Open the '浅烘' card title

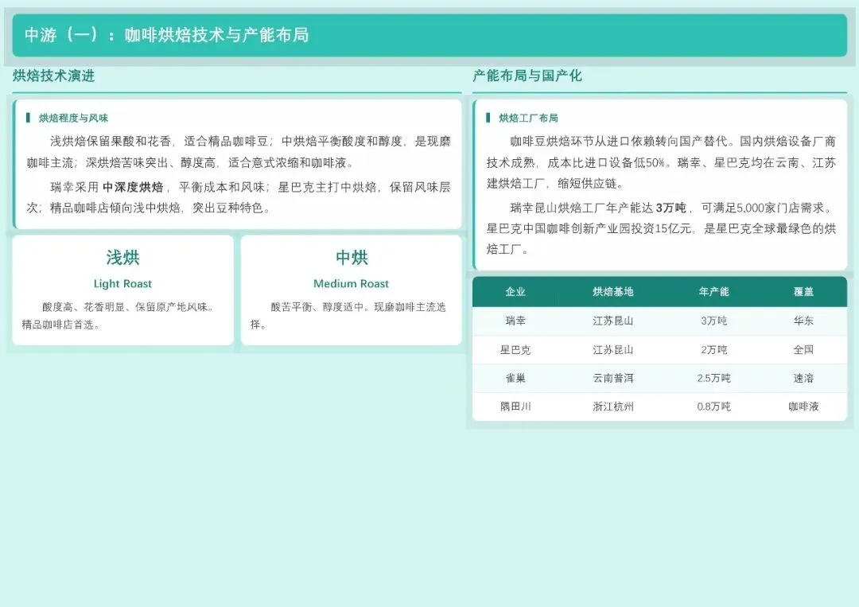pos(122,258)
